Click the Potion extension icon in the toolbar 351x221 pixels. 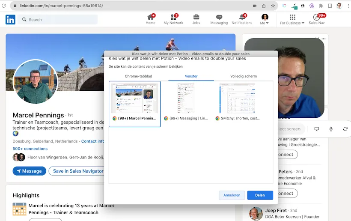[x=284, y=6]
